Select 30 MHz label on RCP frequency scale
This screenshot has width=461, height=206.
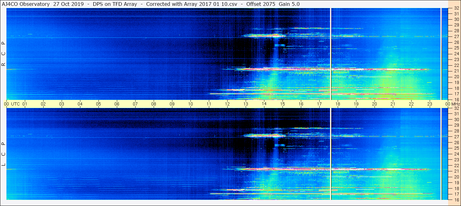[456, 20]
